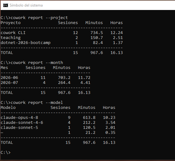
Task: Select the 3.54 hours value
Action: (110, 123)
